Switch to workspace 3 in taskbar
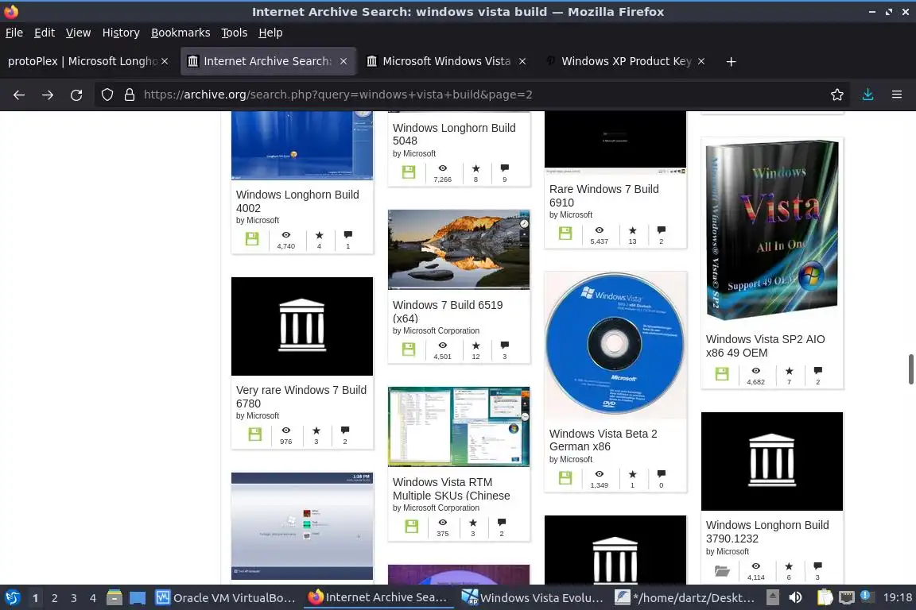 pos(74,598)
